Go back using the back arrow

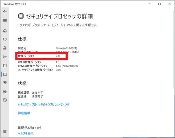[x=5, y=12]
